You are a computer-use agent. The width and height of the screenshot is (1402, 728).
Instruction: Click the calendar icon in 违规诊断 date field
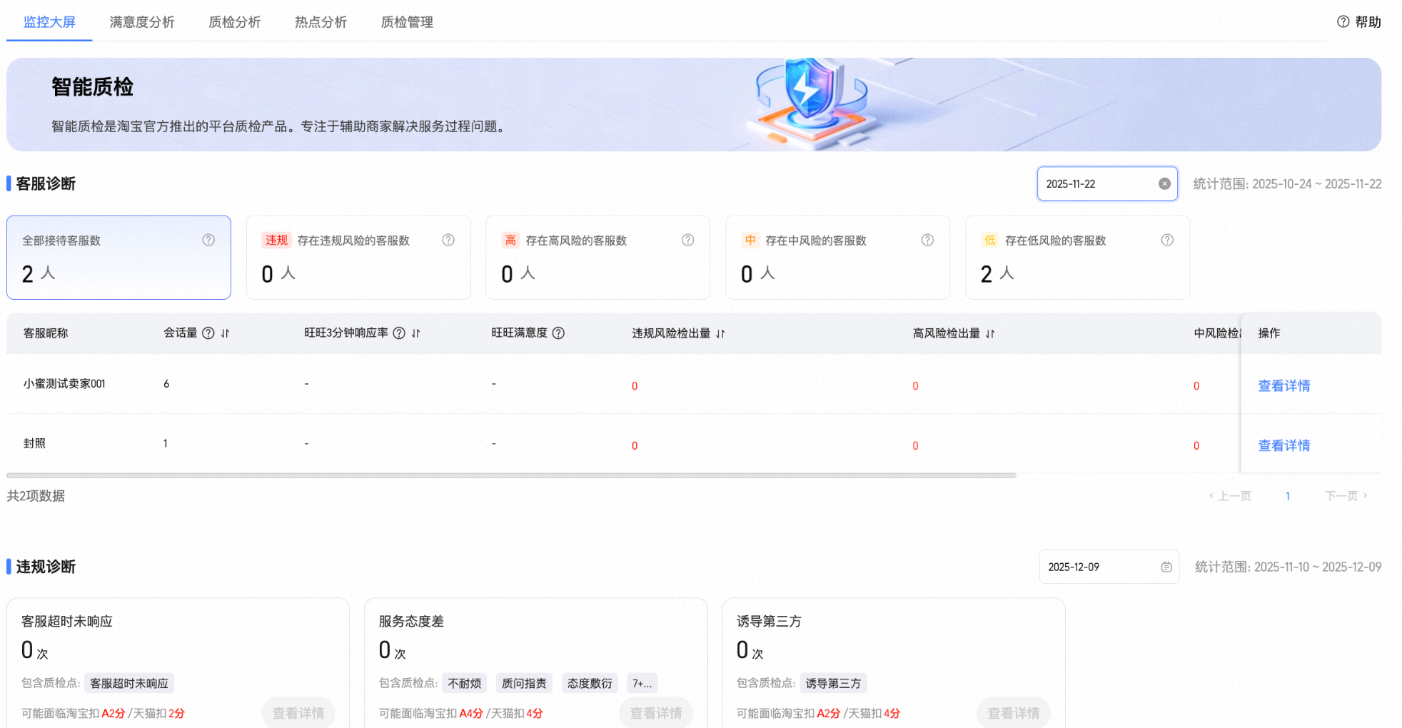pyautogui.click(x=1166, y=567)
